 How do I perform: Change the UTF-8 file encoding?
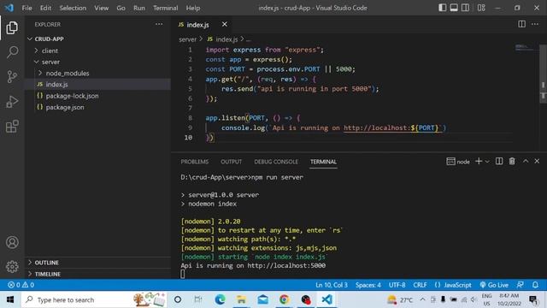(397, 285)
